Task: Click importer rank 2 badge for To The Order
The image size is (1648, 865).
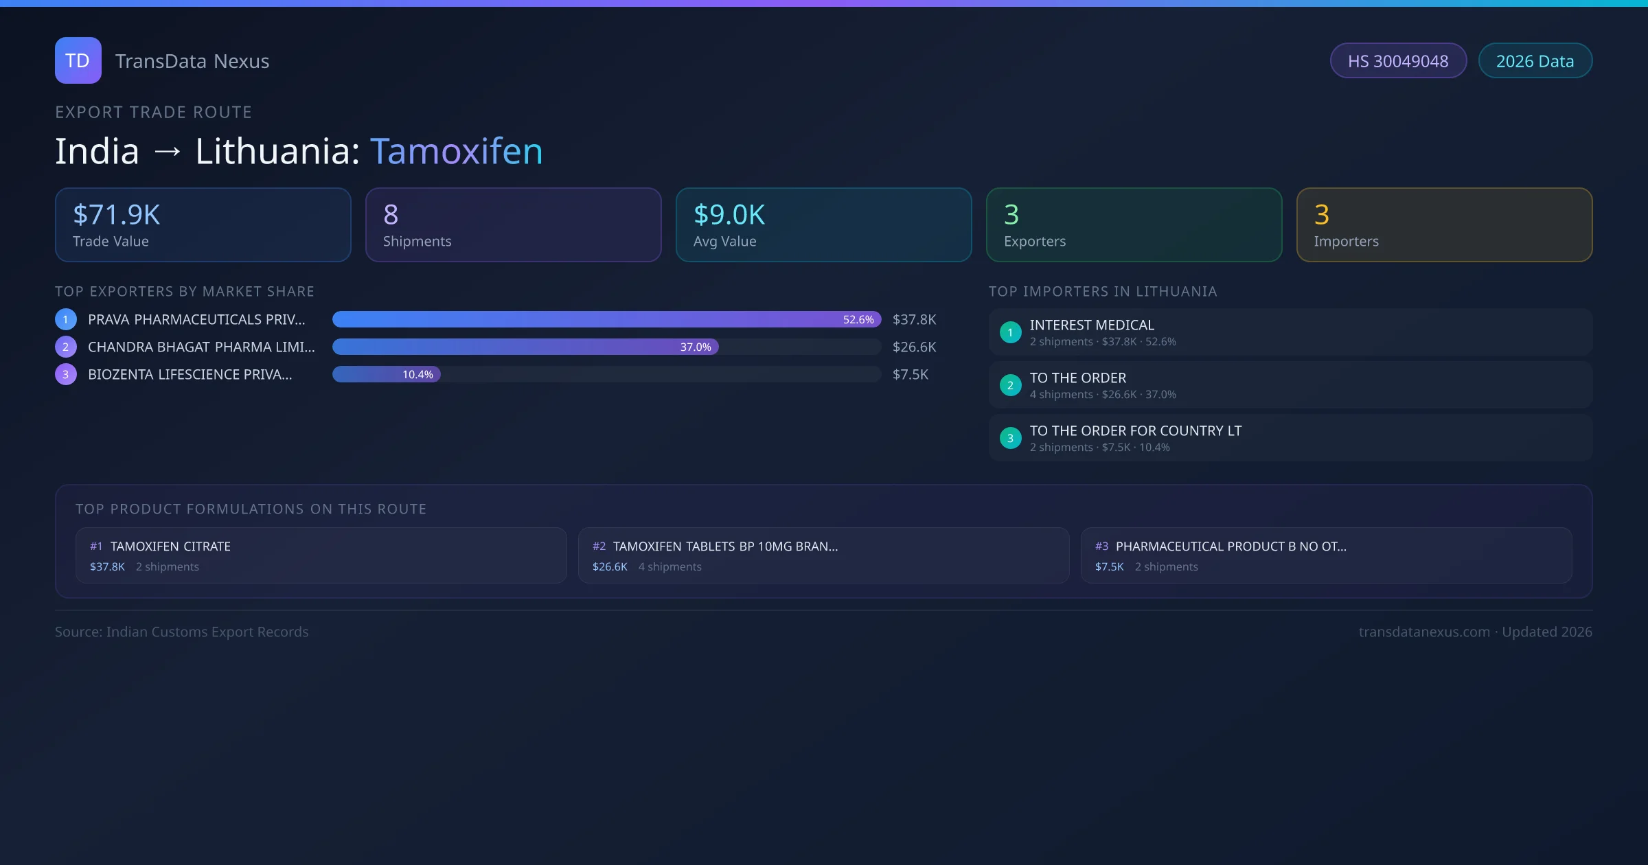Action: (1010, 385)
